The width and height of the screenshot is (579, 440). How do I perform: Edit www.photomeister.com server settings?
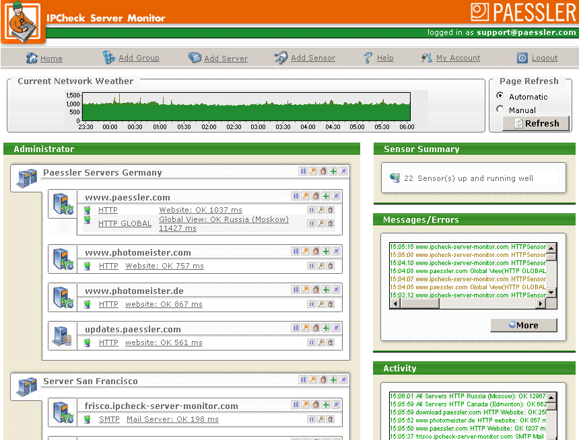coord(306,252)
